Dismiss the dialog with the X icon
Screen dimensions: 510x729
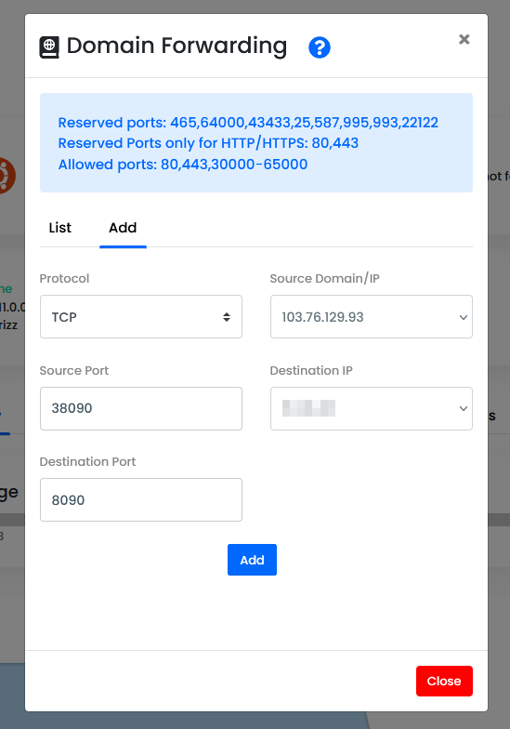pos(464,39)
